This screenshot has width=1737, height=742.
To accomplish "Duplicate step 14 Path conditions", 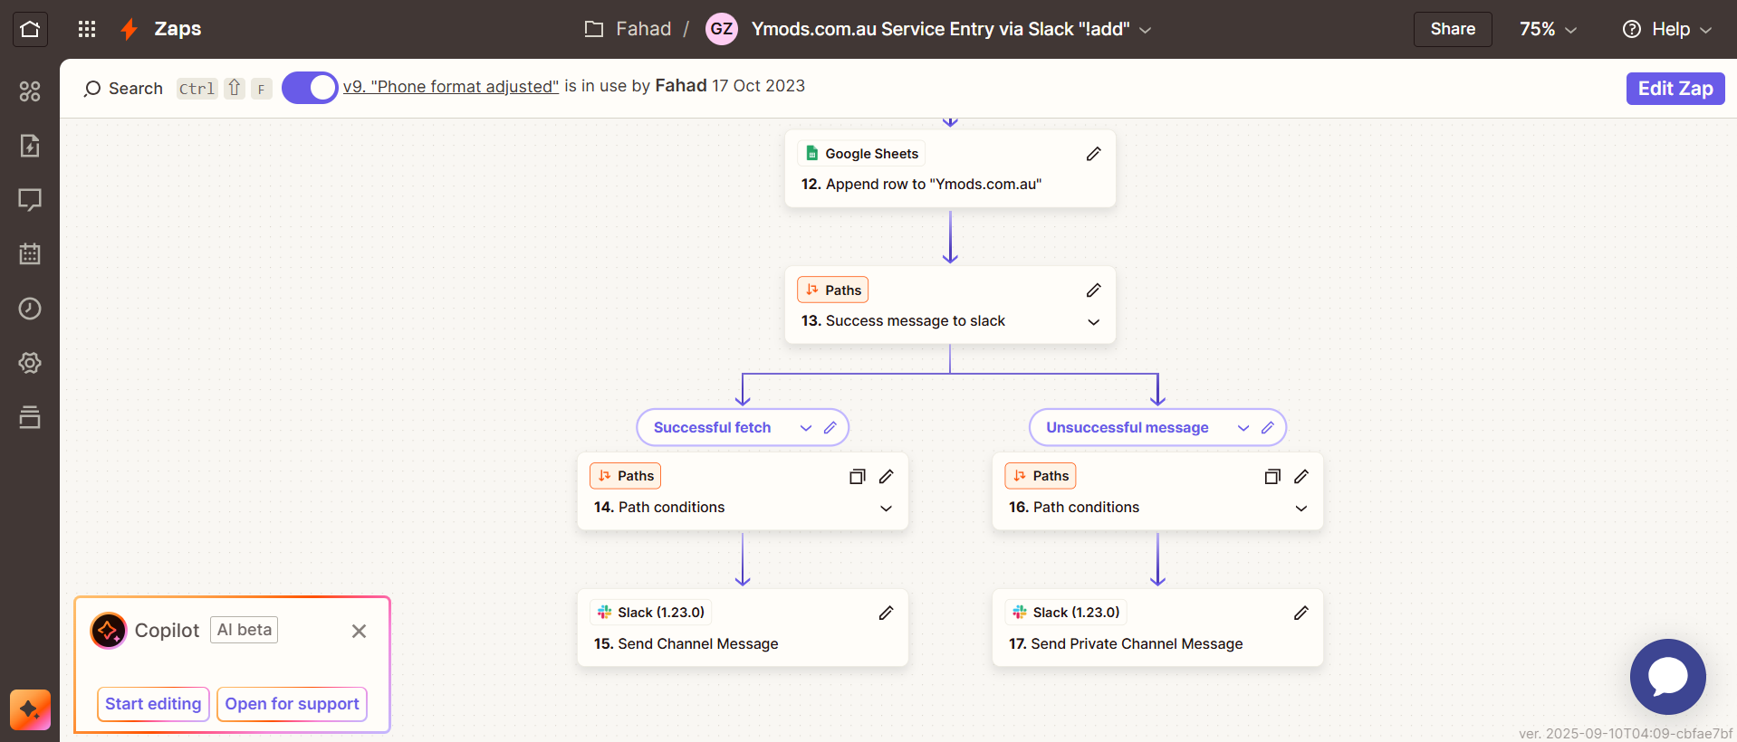I will (x=857, y=477).
